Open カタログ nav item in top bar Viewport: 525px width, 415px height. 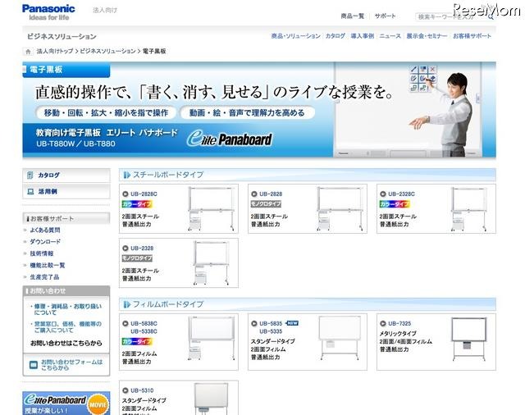tap(336, 36)
